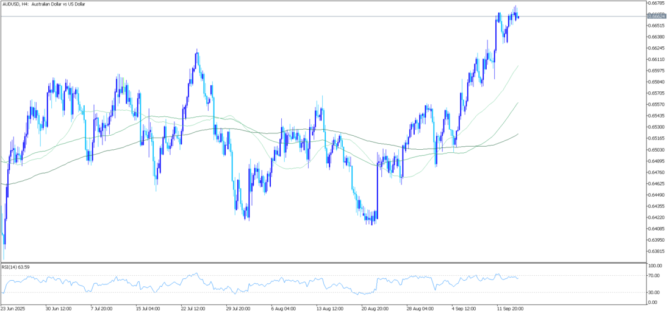Click the separator between chart and RSI window
This screenshot has height=313, width=671.
(x=323, y=263)
